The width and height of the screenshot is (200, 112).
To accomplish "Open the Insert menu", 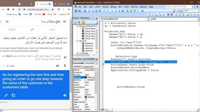I will point(97,7).
